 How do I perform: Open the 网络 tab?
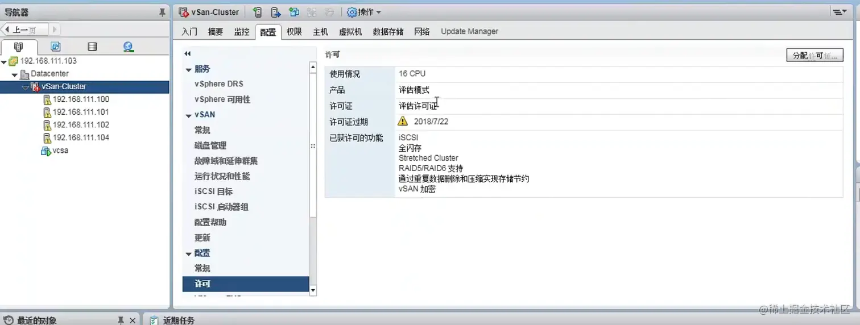(422, 32)
